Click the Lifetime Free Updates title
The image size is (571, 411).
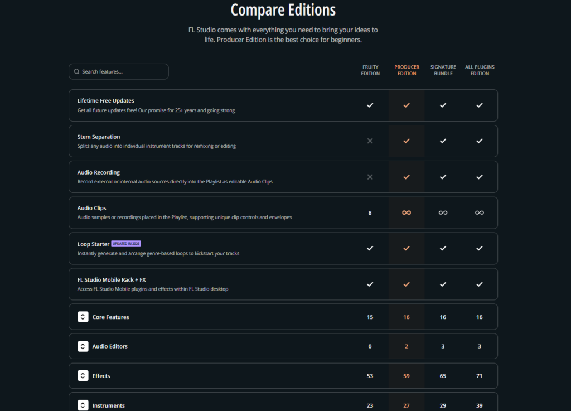pos(105,101)
